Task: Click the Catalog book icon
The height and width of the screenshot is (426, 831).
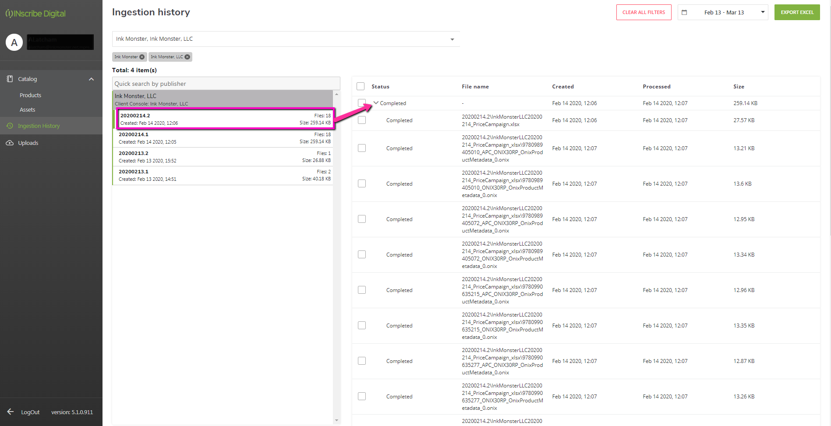Action: point(10,79)
